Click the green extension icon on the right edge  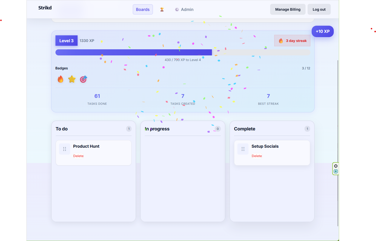click(336, 171)
